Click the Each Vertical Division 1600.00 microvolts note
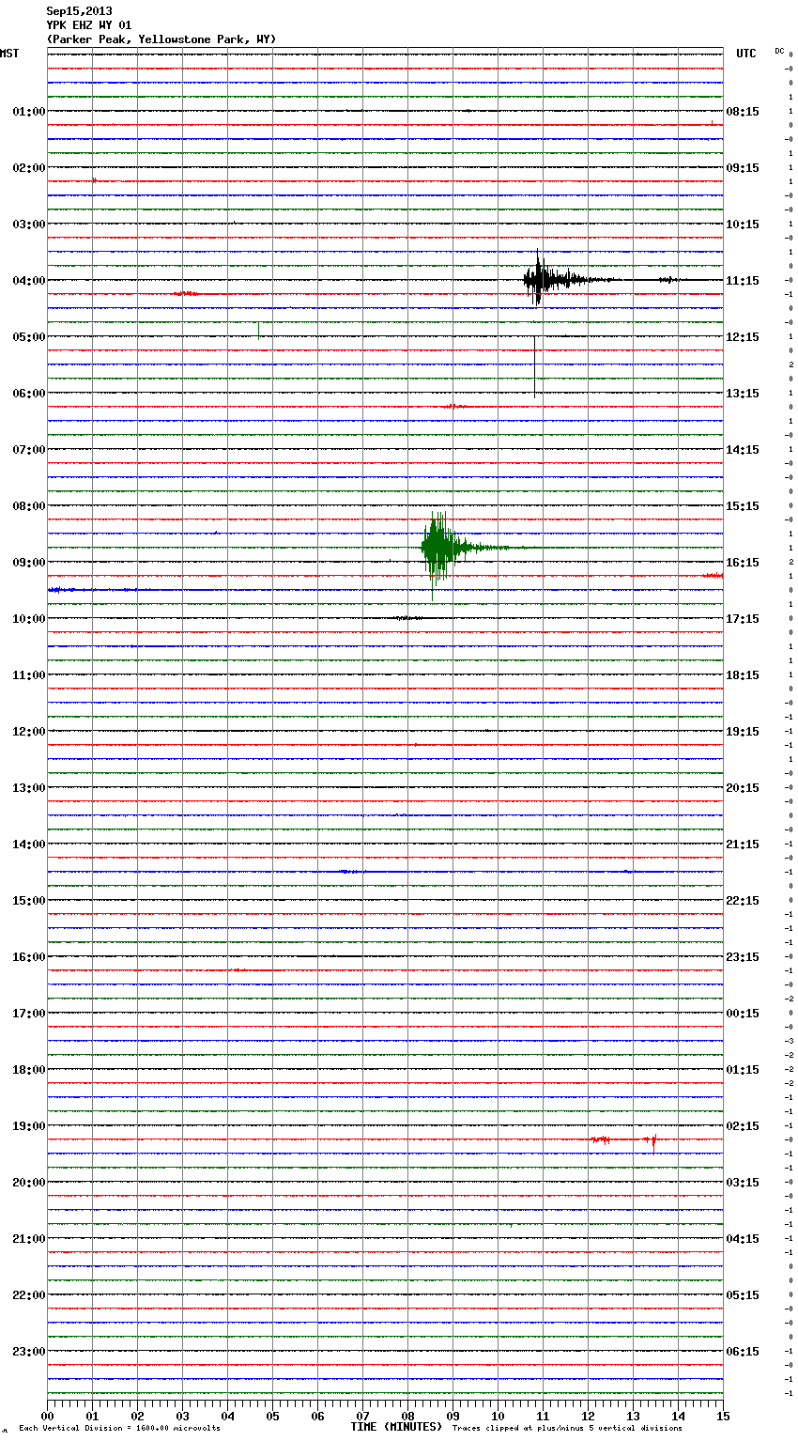The width and height of the screenshot is (798, 1441). (x=119, y=1428)
